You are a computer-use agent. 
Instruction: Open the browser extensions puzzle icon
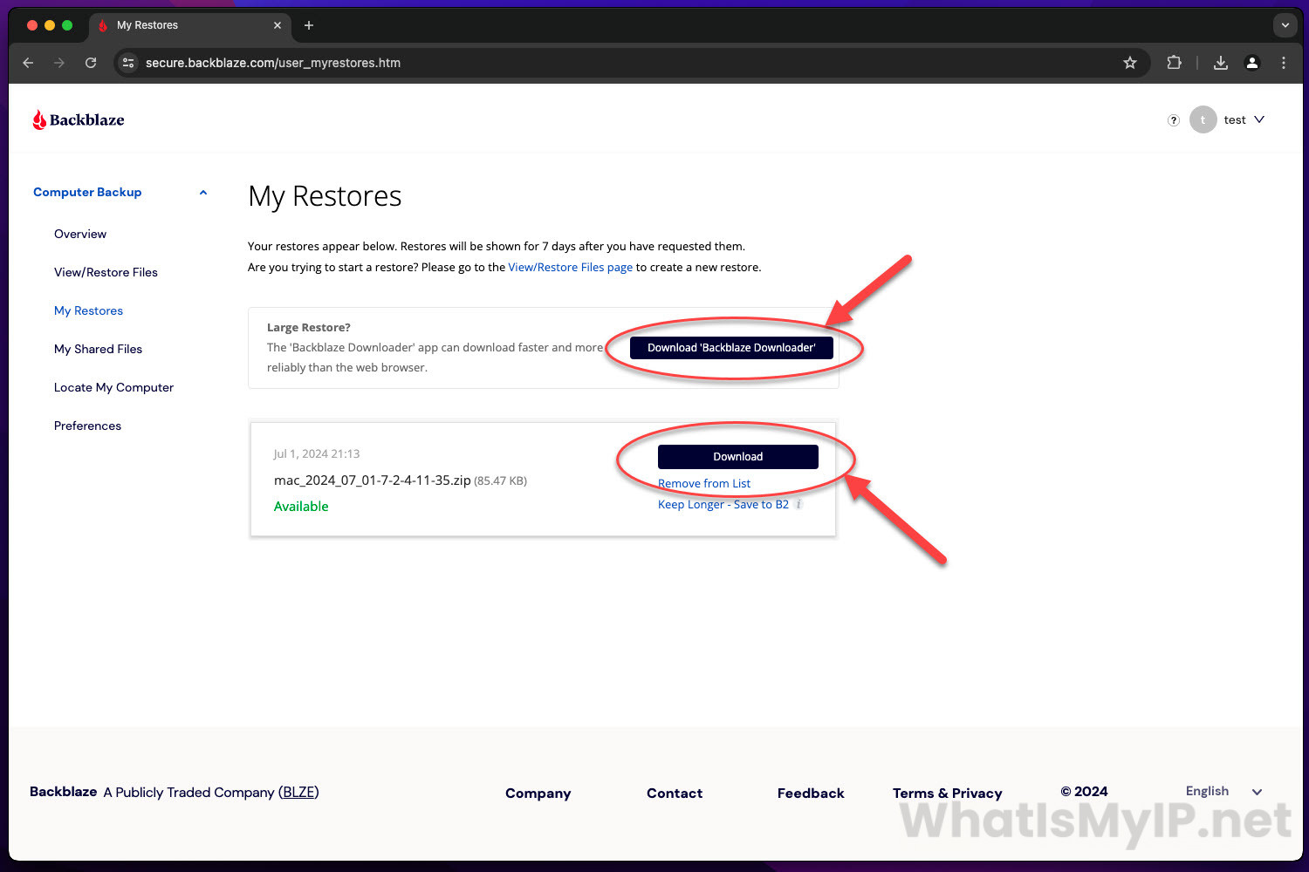[1174, 63]
